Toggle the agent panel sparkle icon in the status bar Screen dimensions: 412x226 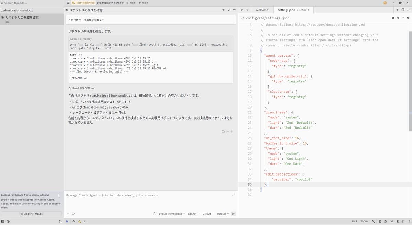pyautogui.click(x=67, y=222)
